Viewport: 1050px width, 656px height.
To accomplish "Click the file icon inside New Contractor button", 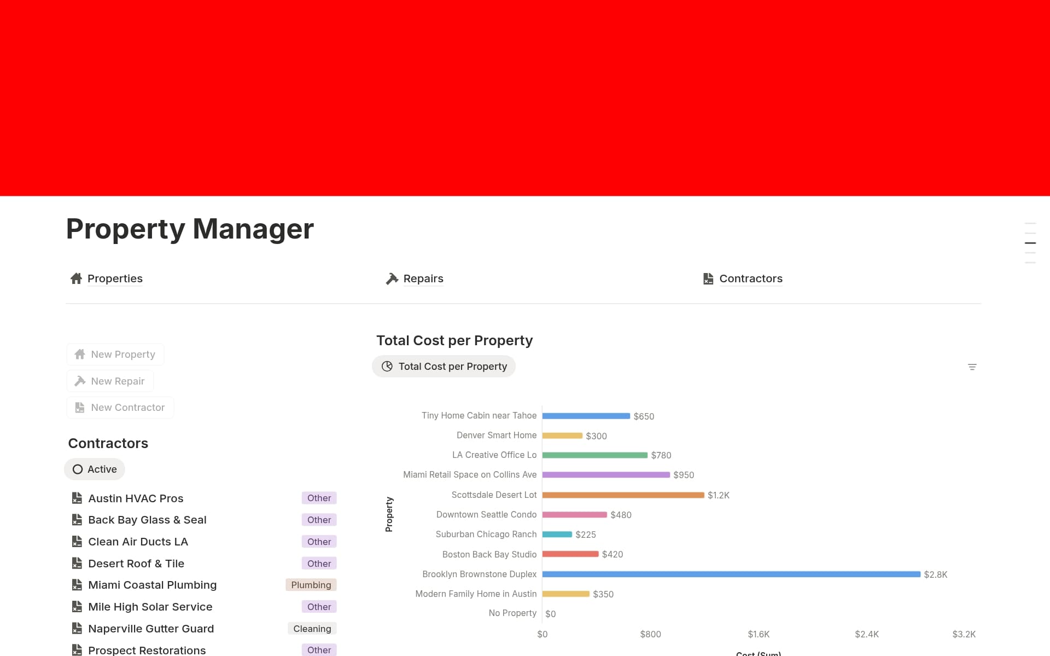I will 80,407.
